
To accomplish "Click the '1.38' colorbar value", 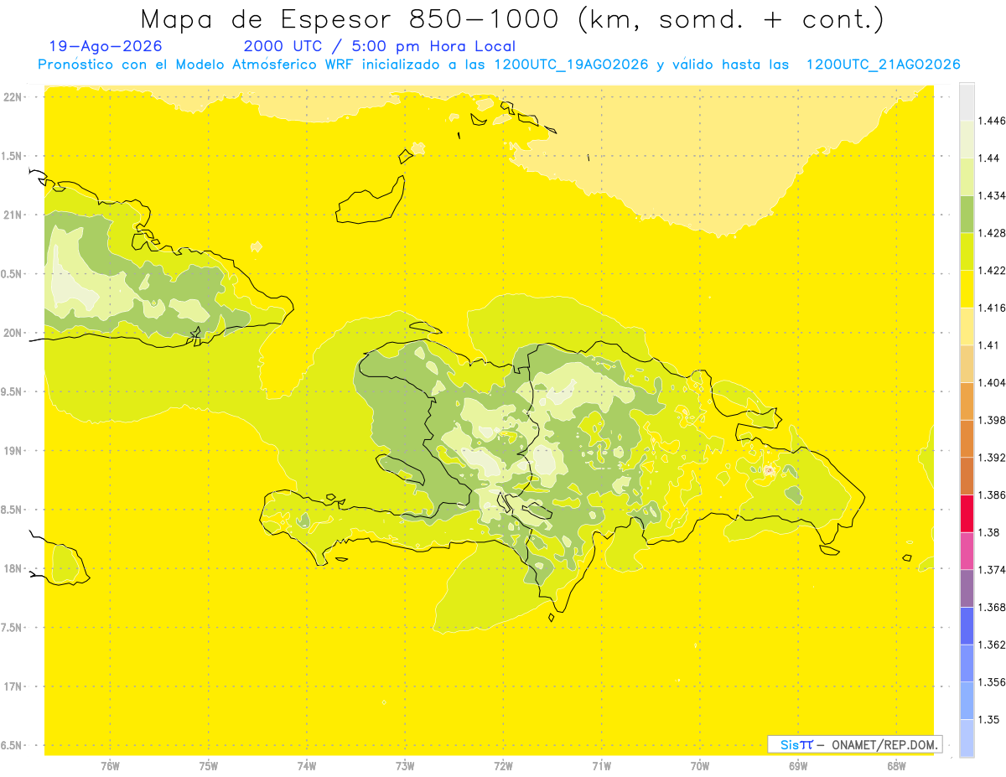I will click(x=988, y=531).
